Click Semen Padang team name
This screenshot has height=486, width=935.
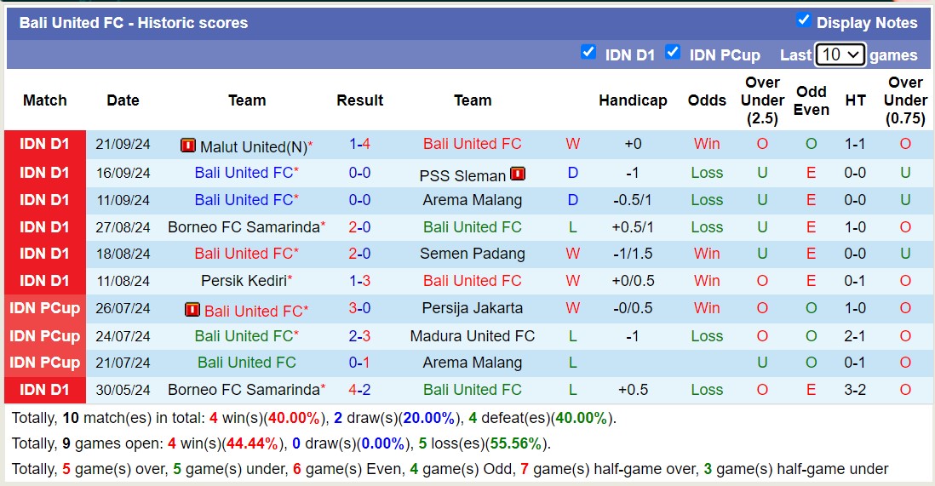click(472, 254)
